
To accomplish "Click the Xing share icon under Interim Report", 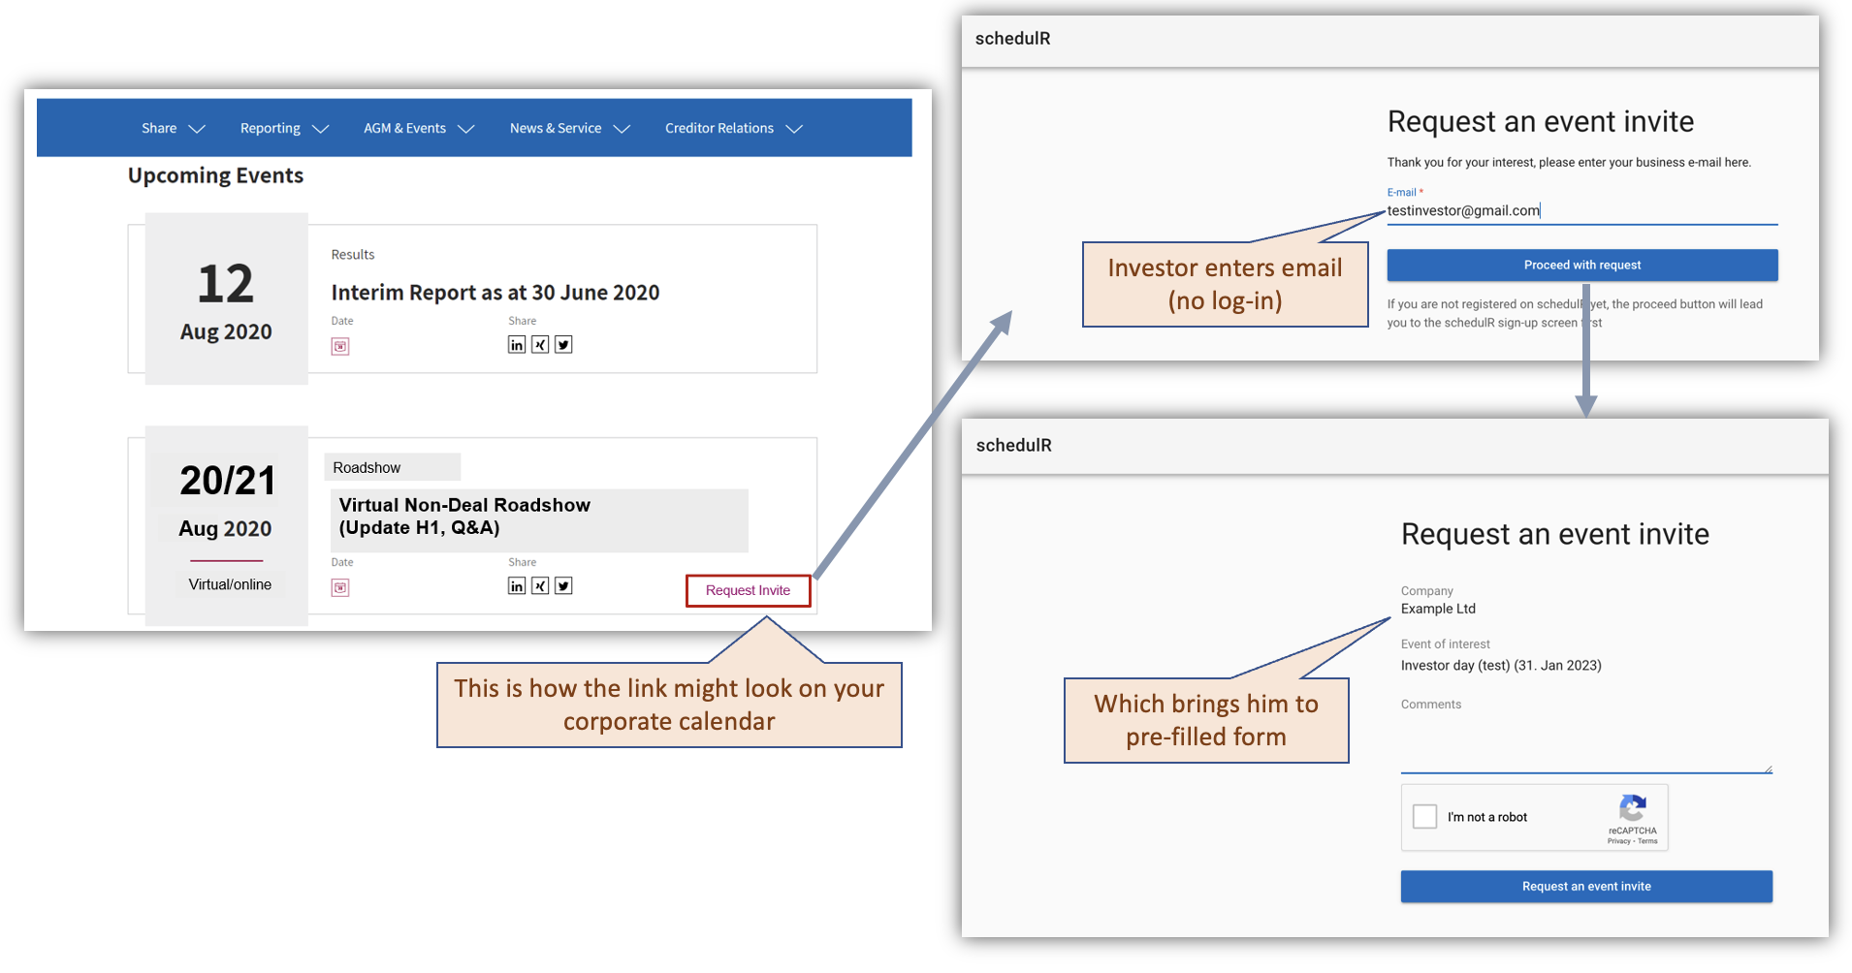I will (539, 344).
